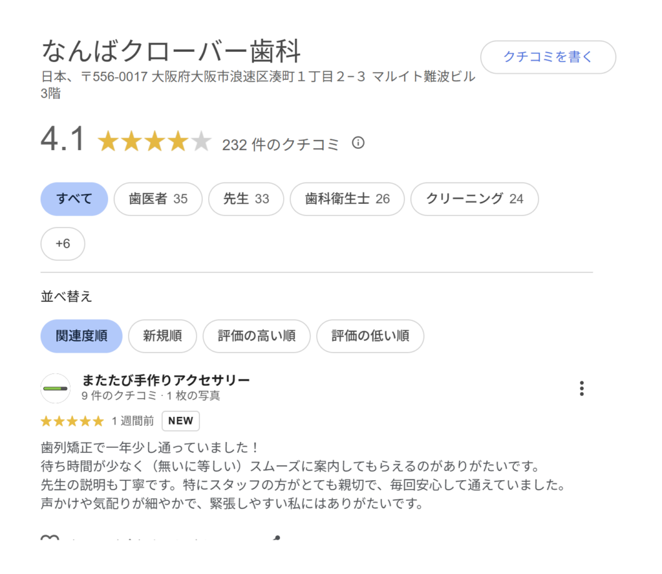Click the またたび手作りアクセサリー profile avatar
Screen dimensions: 662x574
pos(56,388)
